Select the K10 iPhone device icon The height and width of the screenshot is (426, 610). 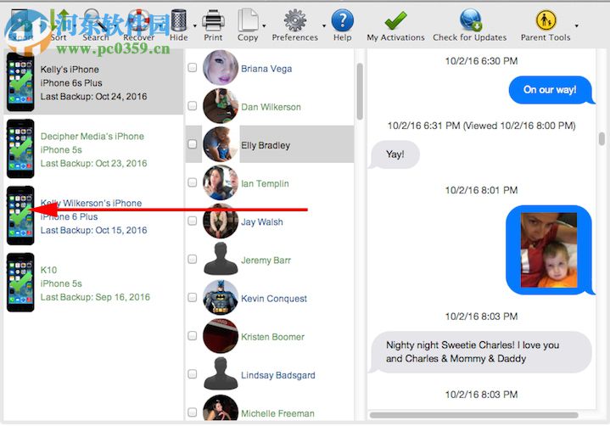pyautogui.click(x=20, y=283)
